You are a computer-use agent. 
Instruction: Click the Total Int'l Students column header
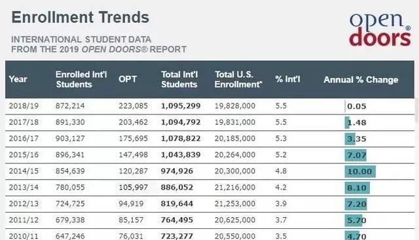(179, 79)
